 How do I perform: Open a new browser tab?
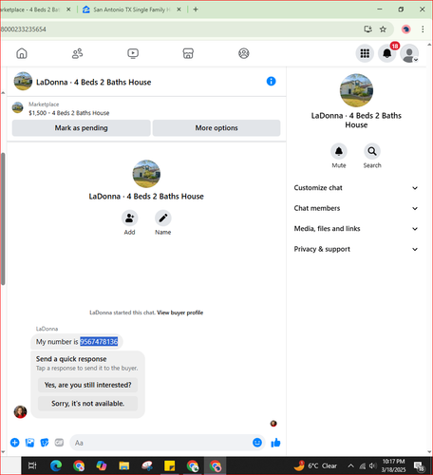196,9
